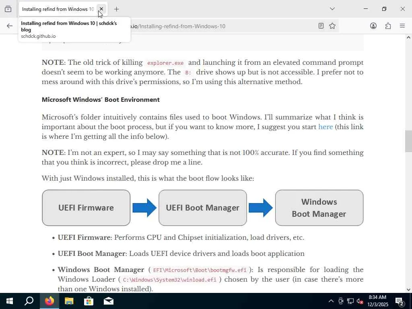Switch to Firefox in the taskbar
The width and height of the screenshot is (412, 309).
click(49, 301)
